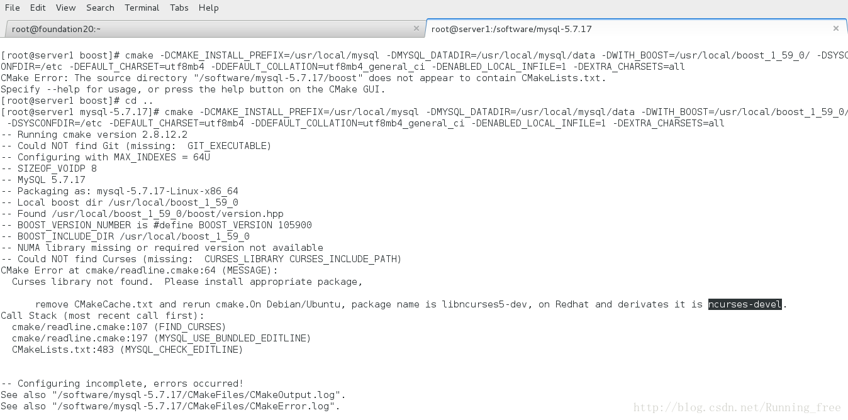Click 'Could NOT find Git' line

point(136,146)
